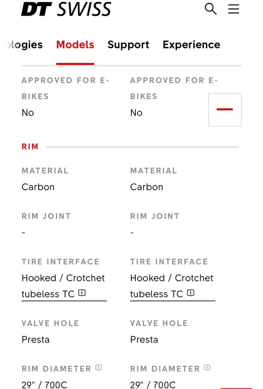Click the left column Carbon material value
This screenshot has height=389, width=263.
tap(38, 187)
